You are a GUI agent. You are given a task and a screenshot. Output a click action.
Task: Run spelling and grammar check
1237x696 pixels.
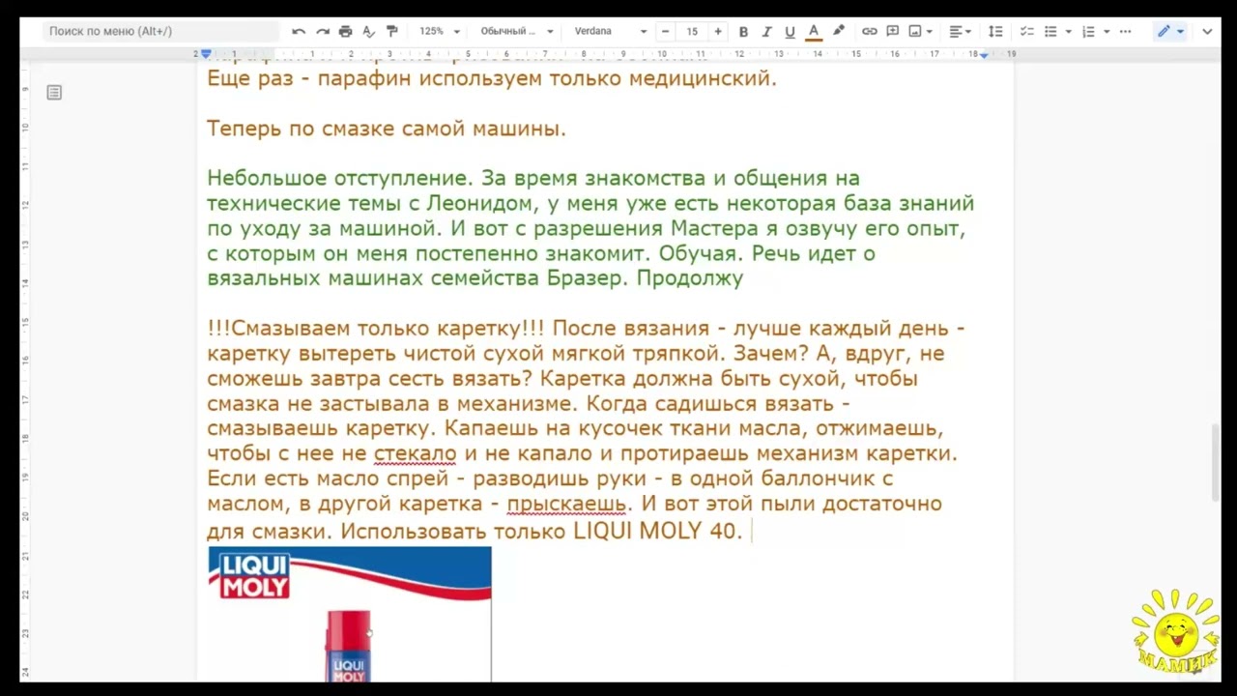coord(368,31)
